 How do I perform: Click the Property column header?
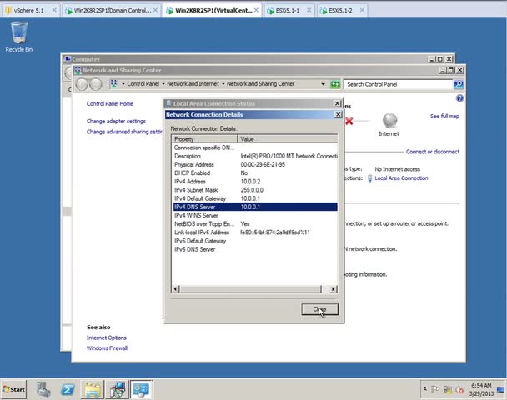pyautogui.click(x=204, y=139)
